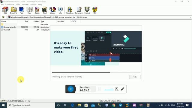Open the Wizard tool

53,10
